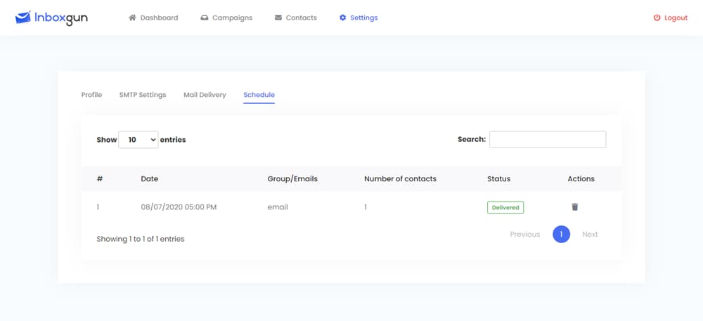Go to the Next page
703x321 pixels.
point(590,234)
